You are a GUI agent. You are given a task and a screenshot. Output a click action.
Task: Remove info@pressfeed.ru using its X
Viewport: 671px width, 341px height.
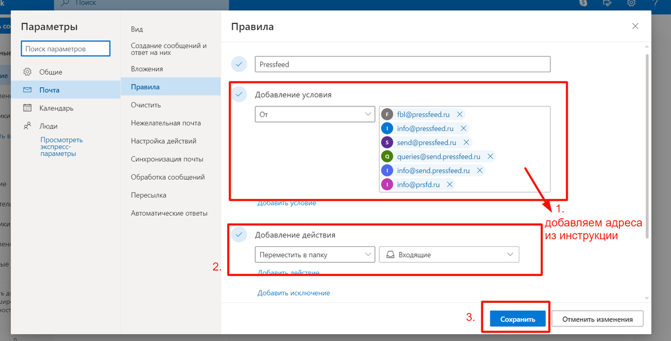[463, 129]
